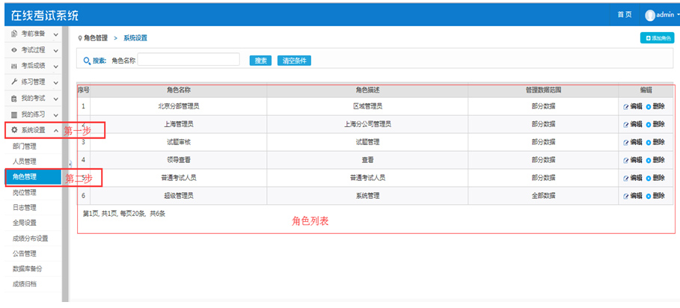Click the 管理数据范围 column header
Viewport: 680px width, 308px height.
click(x=543, y=90)
